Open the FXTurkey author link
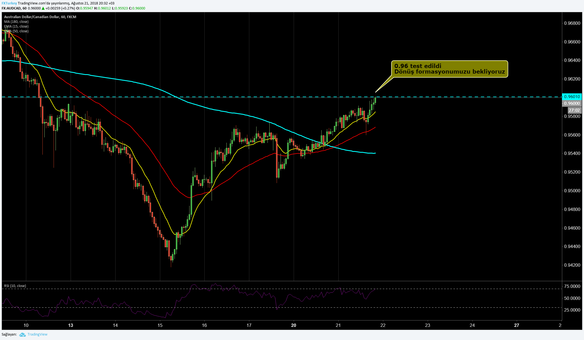This screenshot has height=340, width=584. tap(9, 3)
